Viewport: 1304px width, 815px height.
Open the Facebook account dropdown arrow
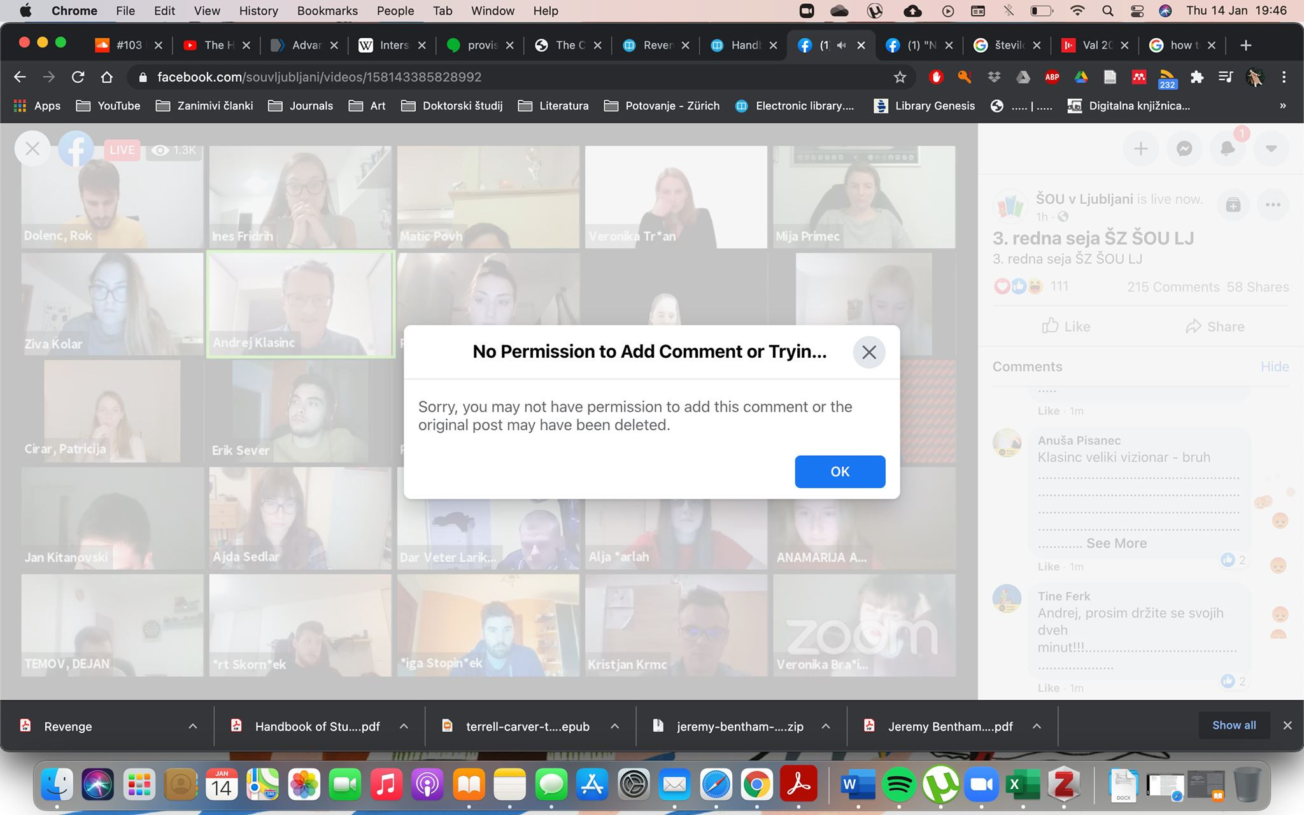pyautogui.click(x=1271, y=149)
